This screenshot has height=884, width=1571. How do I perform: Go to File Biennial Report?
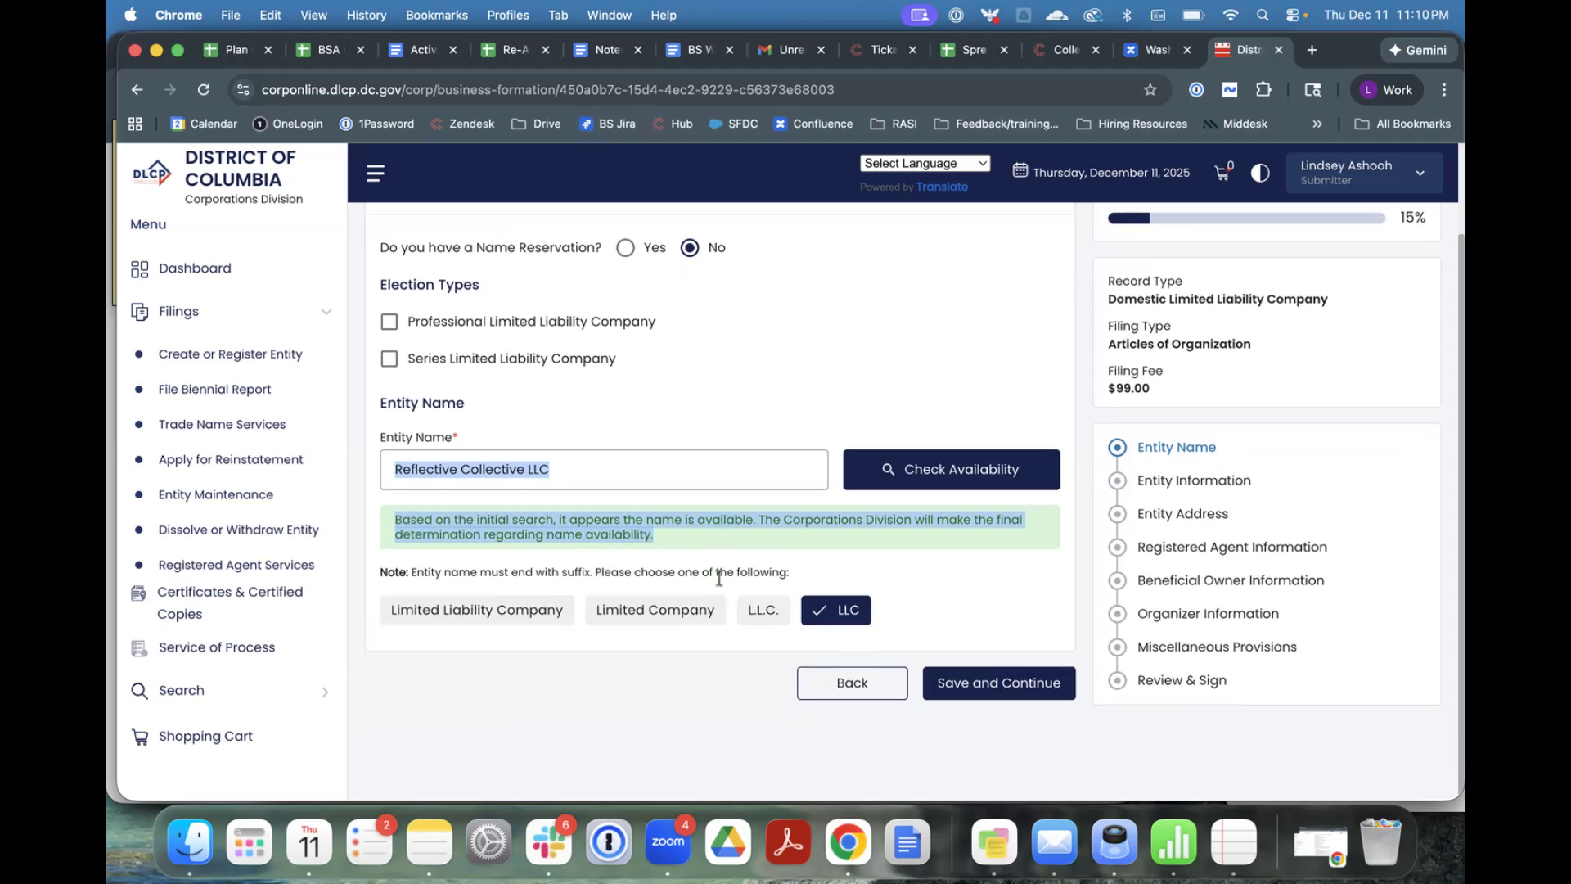pos(214,390)
